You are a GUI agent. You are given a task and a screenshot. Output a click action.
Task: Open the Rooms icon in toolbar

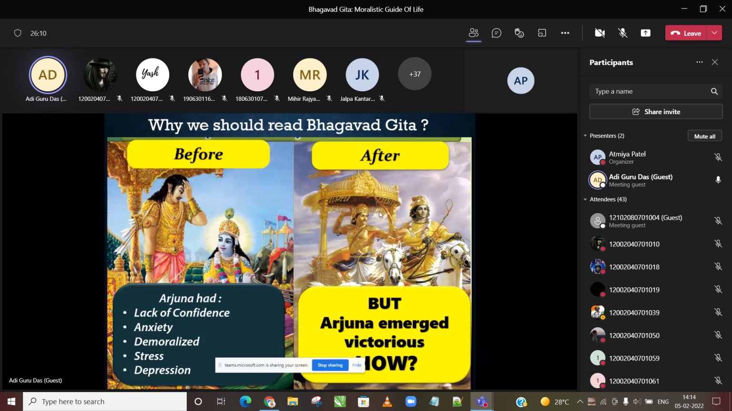[x=542, y=33]
